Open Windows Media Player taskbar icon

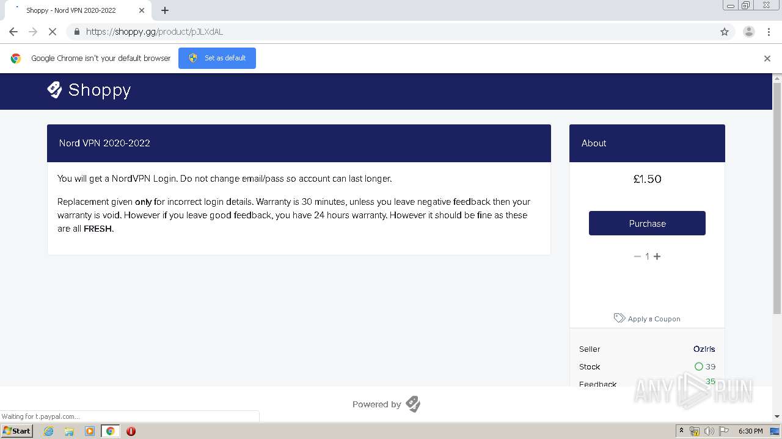[x=90, y=431]
